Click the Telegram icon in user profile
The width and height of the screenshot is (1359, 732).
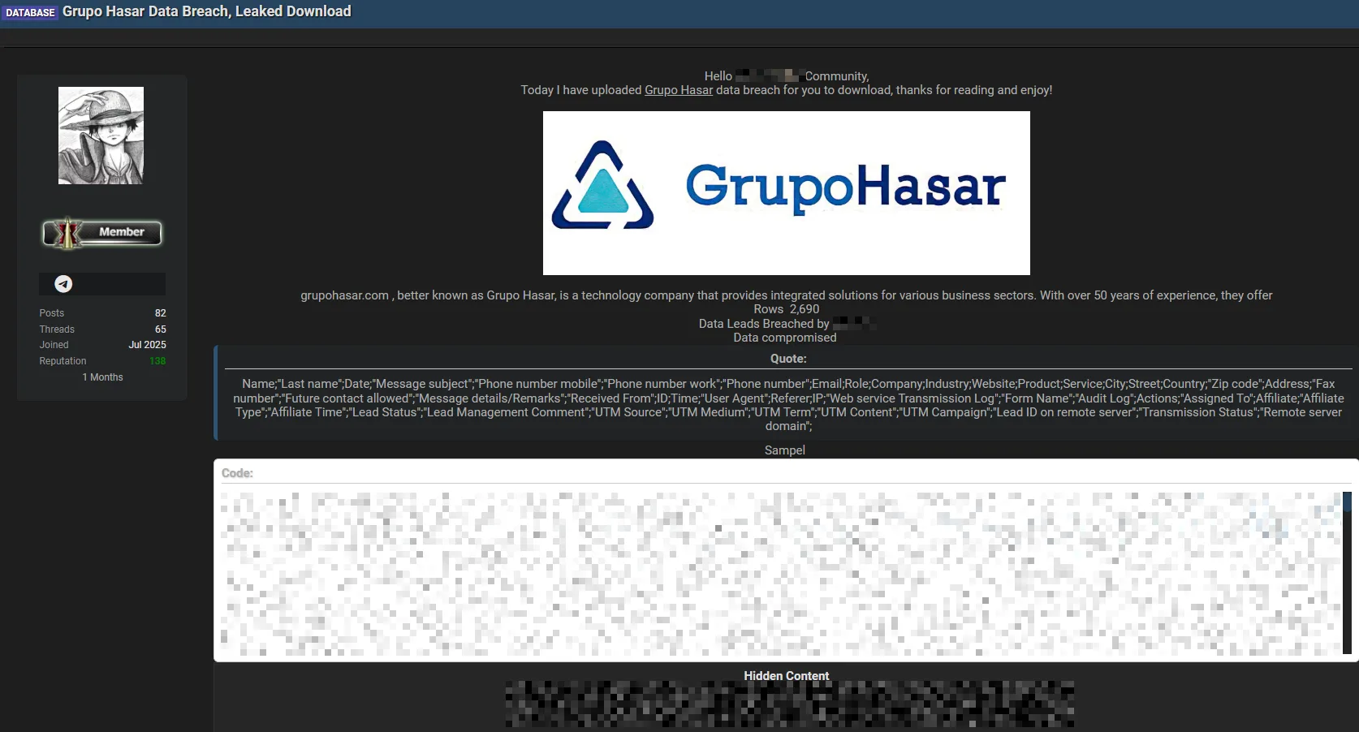(63, 284)
